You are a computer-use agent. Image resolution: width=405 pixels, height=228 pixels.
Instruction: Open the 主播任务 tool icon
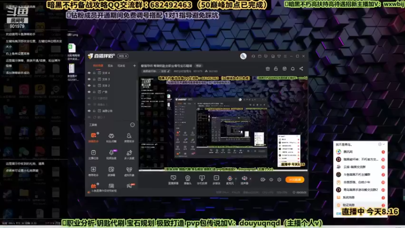click(93, 155)
